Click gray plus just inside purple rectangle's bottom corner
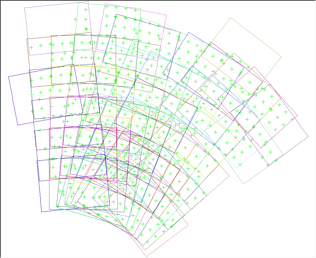 [268, 165]
